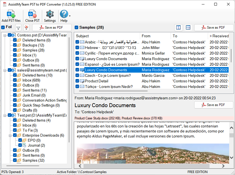The width and height of the screenshot is (235, 175).
Task: Switch to vertical split pane layout
Action: [x=178, y=28]
